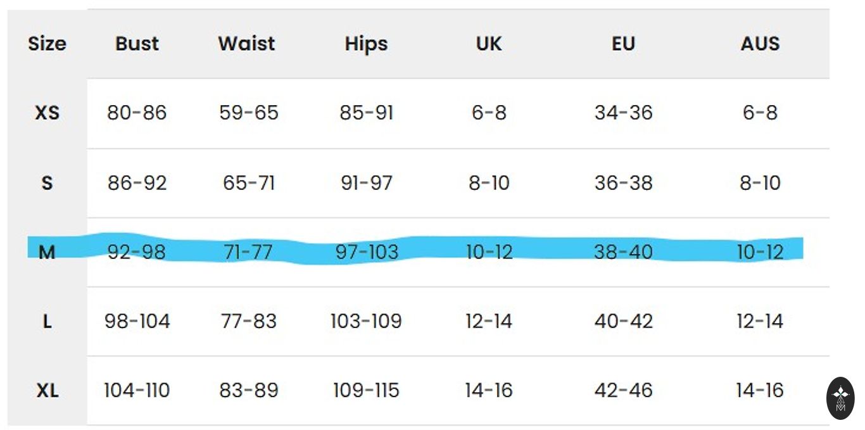Click EU size 42-46 cell
Image resolution: width=865 pixels, height=430 pixels.
[x=623, y=390]
